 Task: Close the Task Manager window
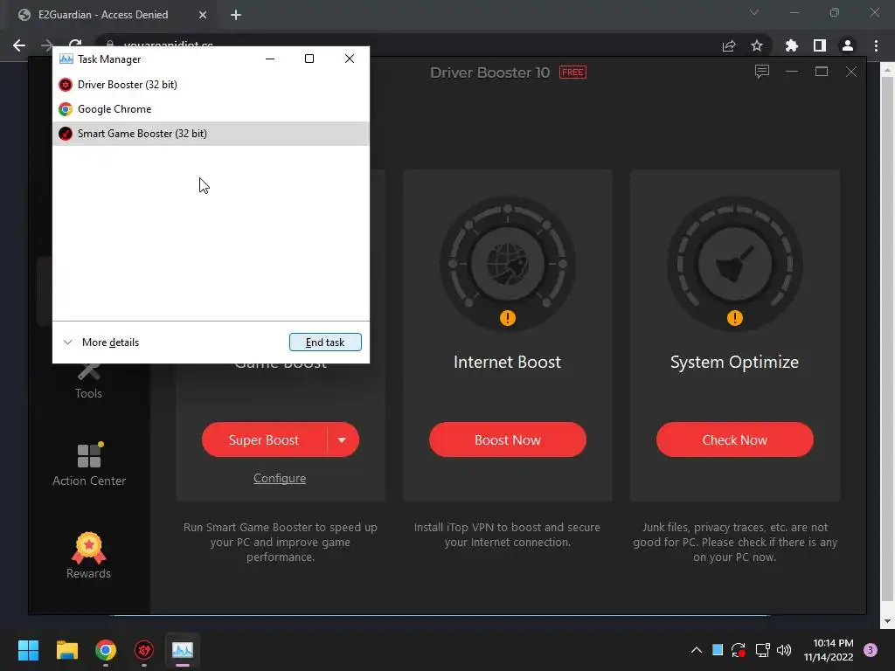[x=350, y=59]
